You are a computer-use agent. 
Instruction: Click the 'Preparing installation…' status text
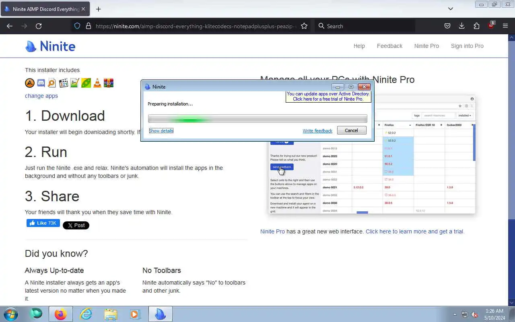(170, 104)
